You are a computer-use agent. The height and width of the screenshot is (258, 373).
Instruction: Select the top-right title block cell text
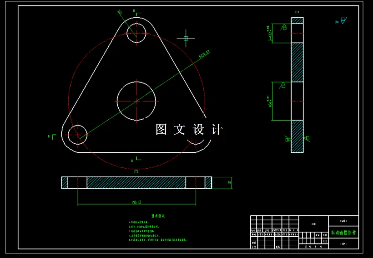pyautogui.click(x=343, y=221)
